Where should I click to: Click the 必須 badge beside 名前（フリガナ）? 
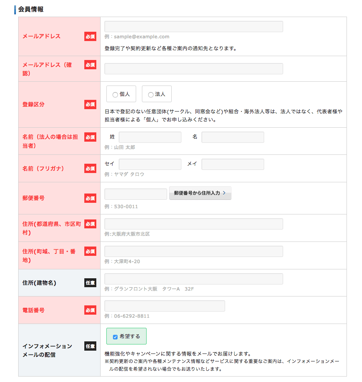click(90, 169)
